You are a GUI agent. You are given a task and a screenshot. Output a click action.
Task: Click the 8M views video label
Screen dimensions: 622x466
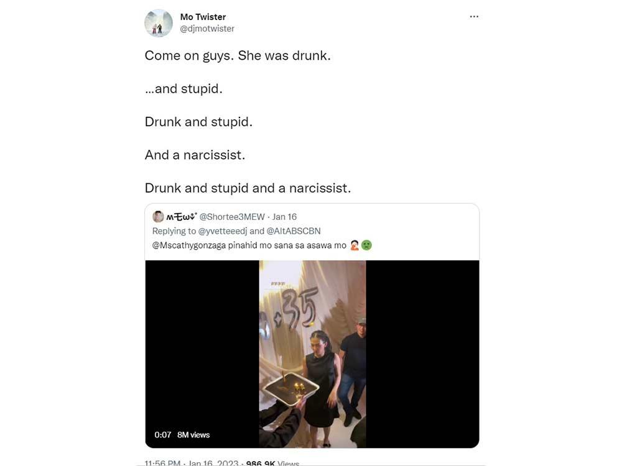point(193,435)
